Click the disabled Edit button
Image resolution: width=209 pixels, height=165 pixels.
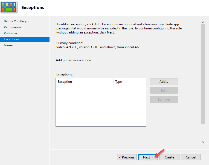coord(164,91)
